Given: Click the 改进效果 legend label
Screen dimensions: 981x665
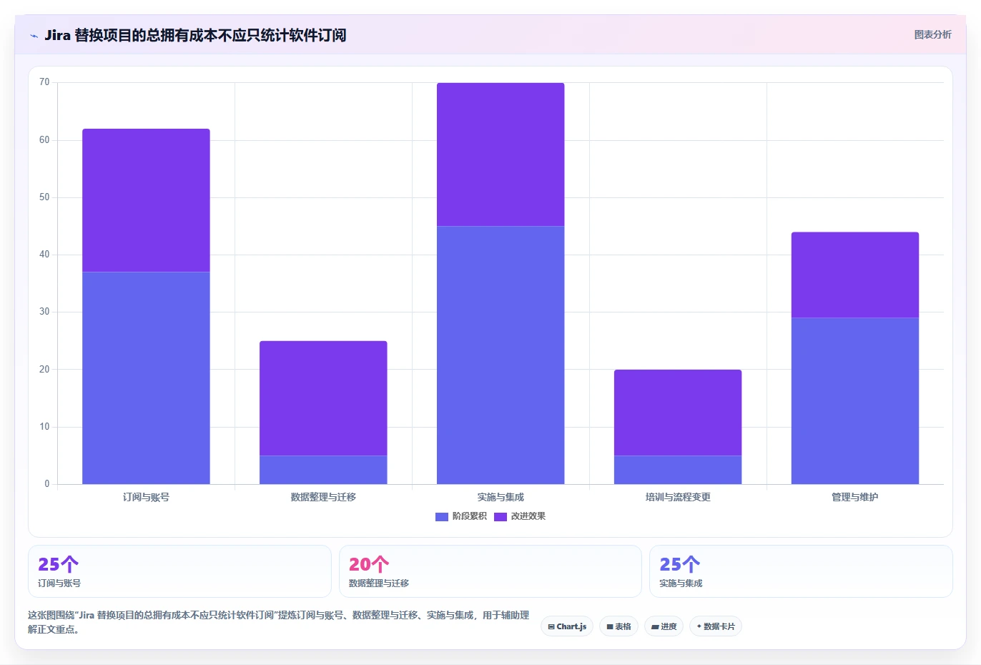Looking at the screenshot, I should pyautogui.click(x=528, y=516).
